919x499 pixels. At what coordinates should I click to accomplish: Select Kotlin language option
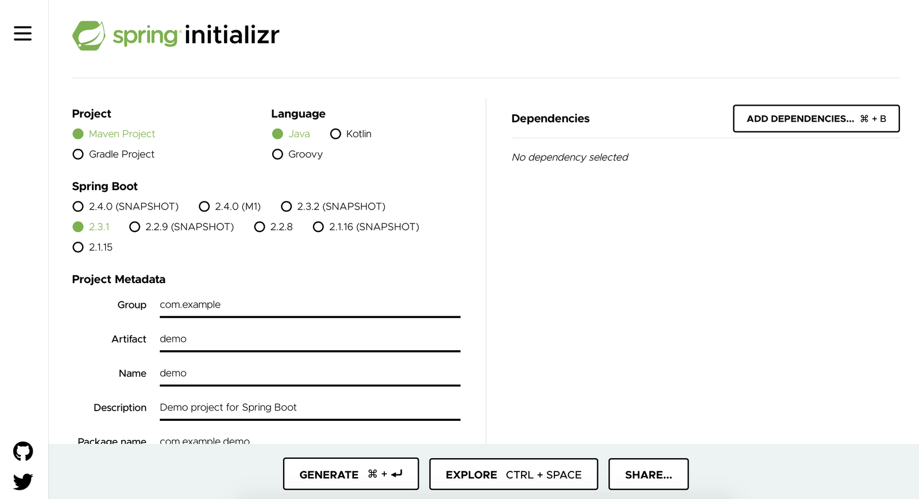pos(351,134)
